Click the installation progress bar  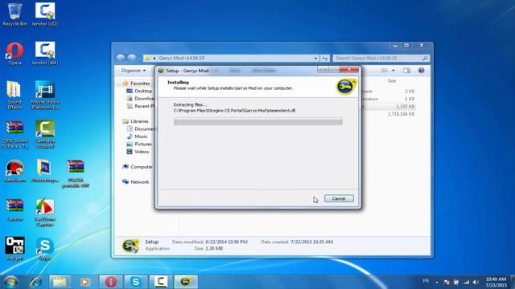(257, 121)
